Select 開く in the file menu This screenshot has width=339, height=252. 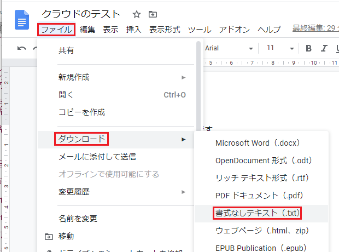117,95
